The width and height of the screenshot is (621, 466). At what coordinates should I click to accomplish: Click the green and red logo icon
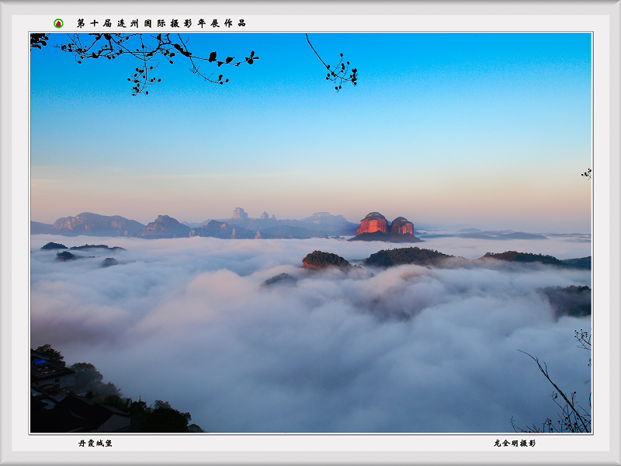point(58,23)
